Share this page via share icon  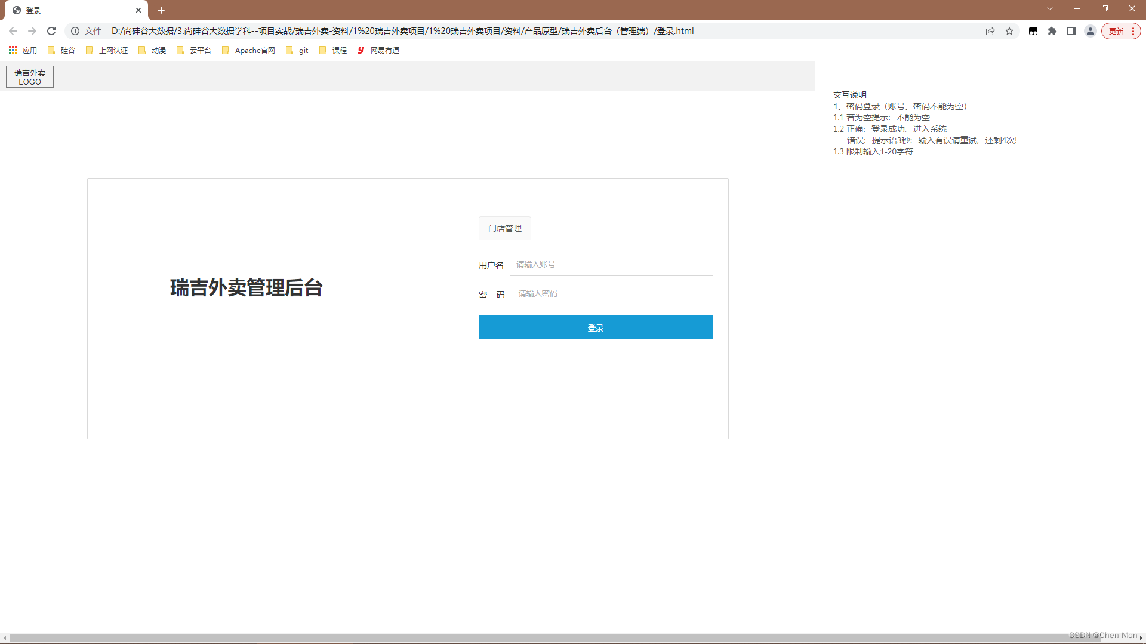[990, 31]
